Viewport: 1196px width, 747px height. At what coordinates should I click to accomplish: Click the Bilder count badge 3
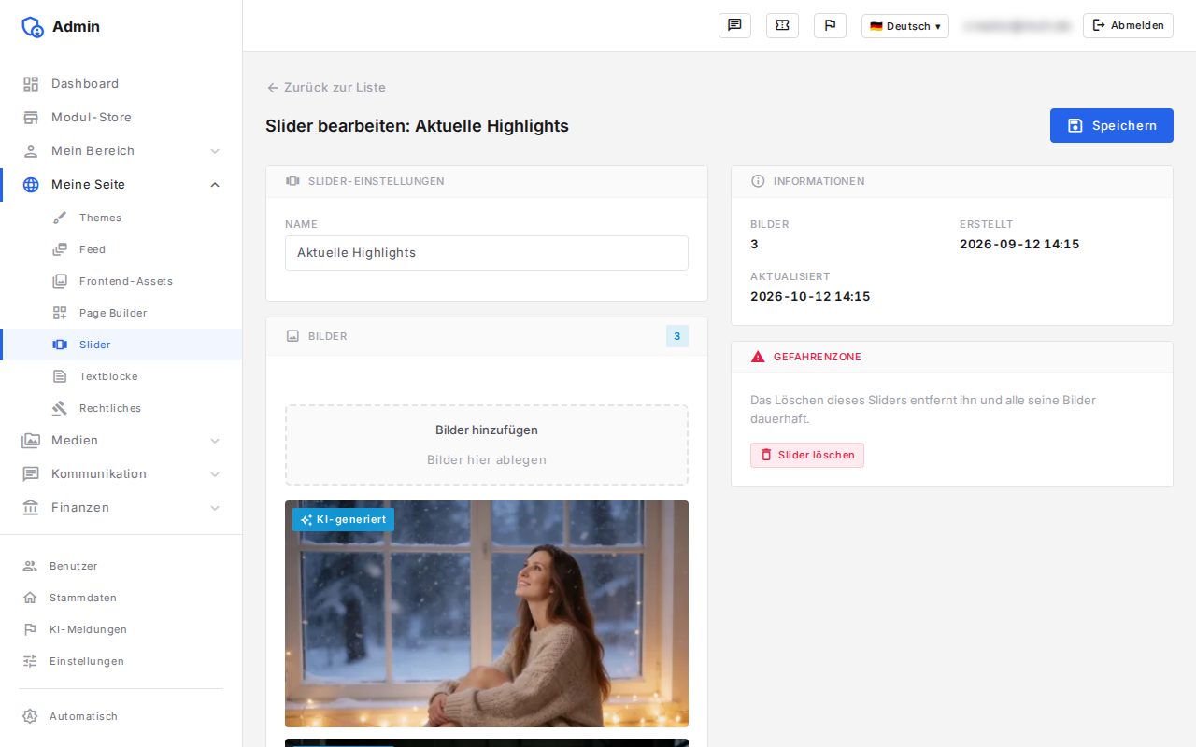677,336
